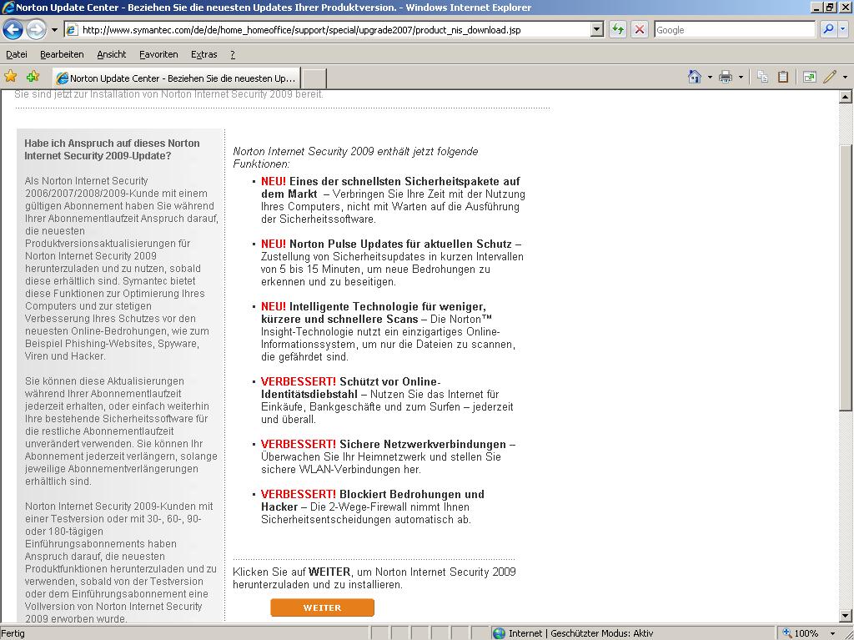
Task: Expand the pencil edit dropdown arrow
Action: coord(845,78)
